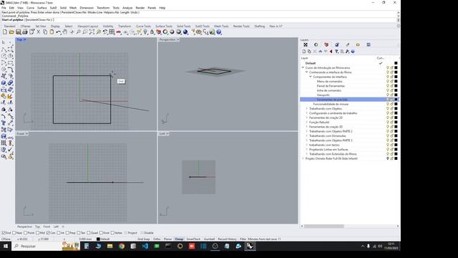This screenshot has height=258, width=458.
Task: Expand the Trabalhando com Objetos layer
Action: [x=307, y=108]
